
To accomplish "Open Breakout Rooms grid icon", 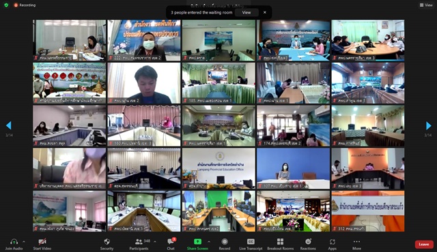I will pyautogui.click(x=281, y=241).
